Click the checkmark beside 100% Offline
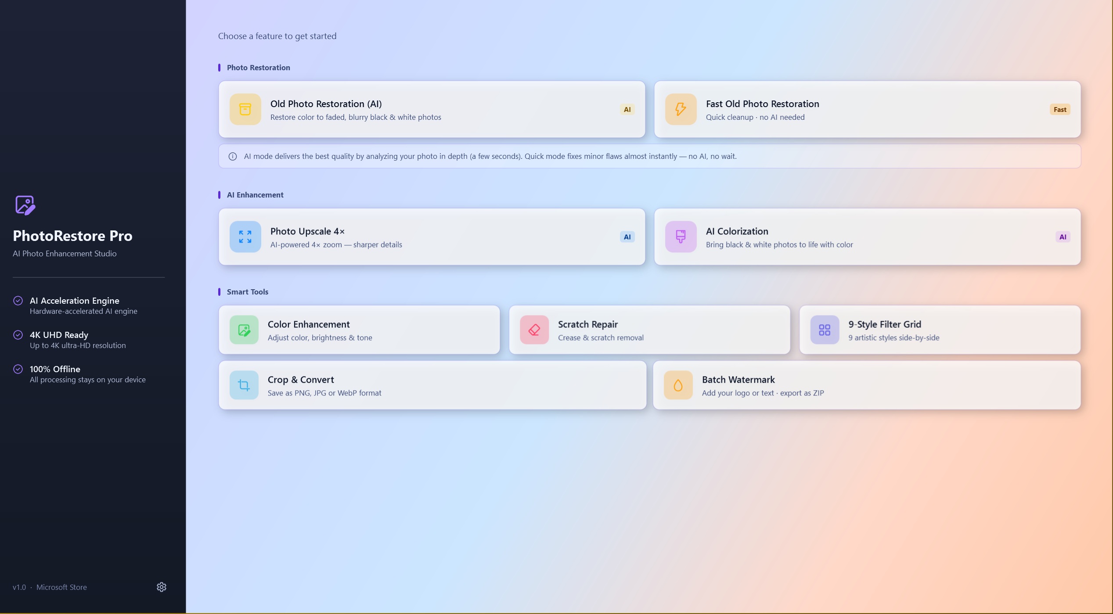This screenshot has width=1113, height=614. pos(18,369)
